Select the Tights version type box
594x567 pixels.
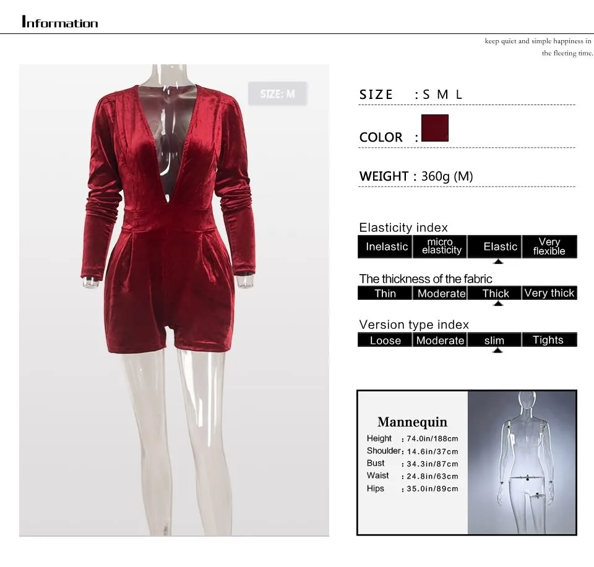coord(549,339)
